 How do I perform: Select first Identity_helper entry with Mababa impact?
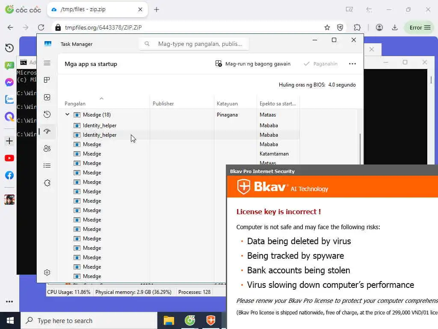click(x=179, y=126)
